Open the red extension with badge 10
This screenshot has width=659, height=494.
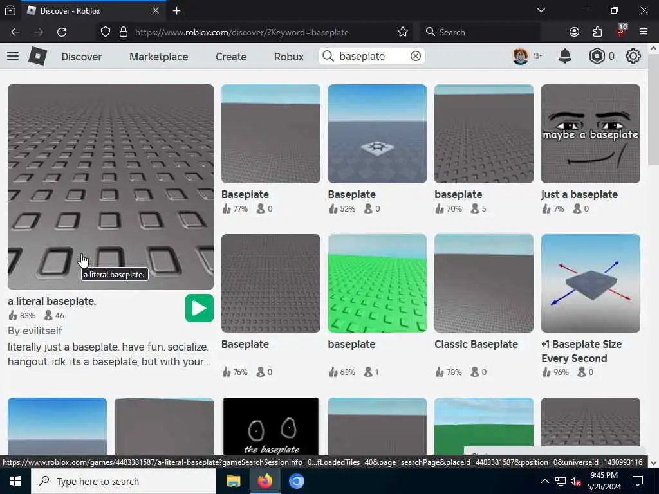coord(621,31)
